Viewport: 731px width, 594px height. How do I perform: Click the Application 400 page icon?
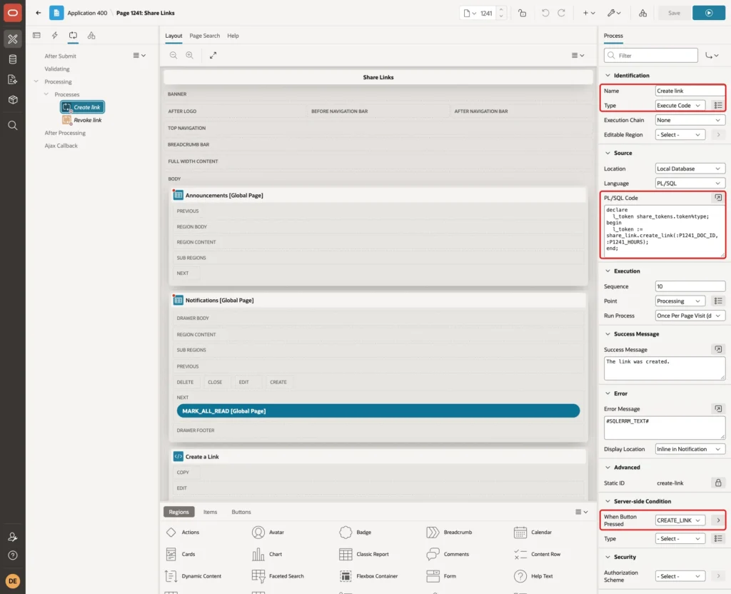point(56,13)
